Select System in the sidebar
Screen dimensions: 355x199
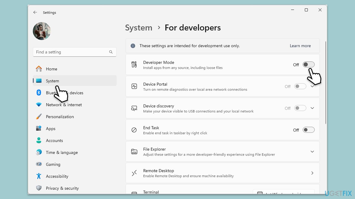tap(75, 81)
